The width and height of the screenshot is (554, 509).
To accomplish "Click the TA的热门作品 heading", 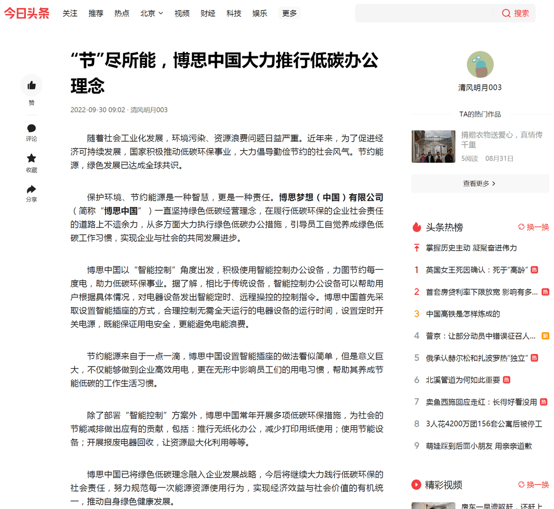I will 480,114.
